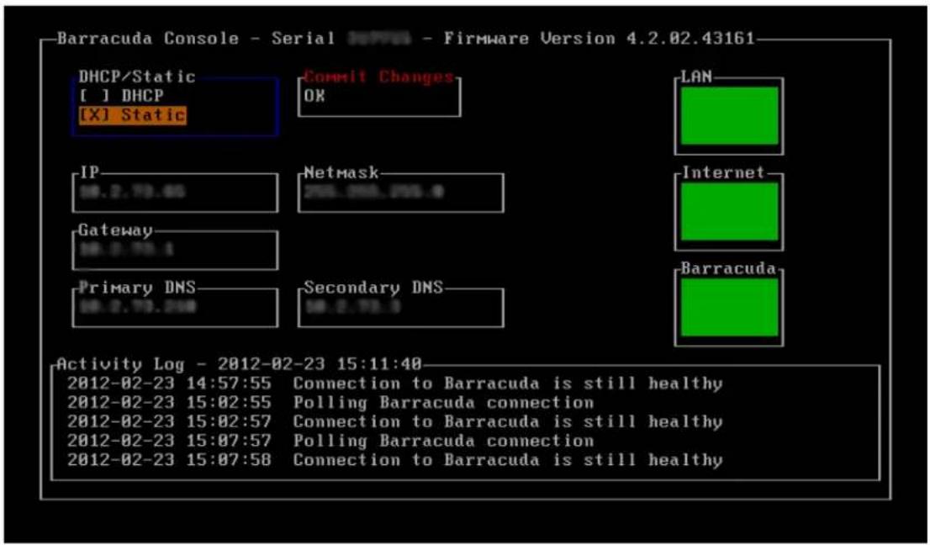Focus the Gateway field
The width and height of the screenshot is (930, 545).
(175, 250)
